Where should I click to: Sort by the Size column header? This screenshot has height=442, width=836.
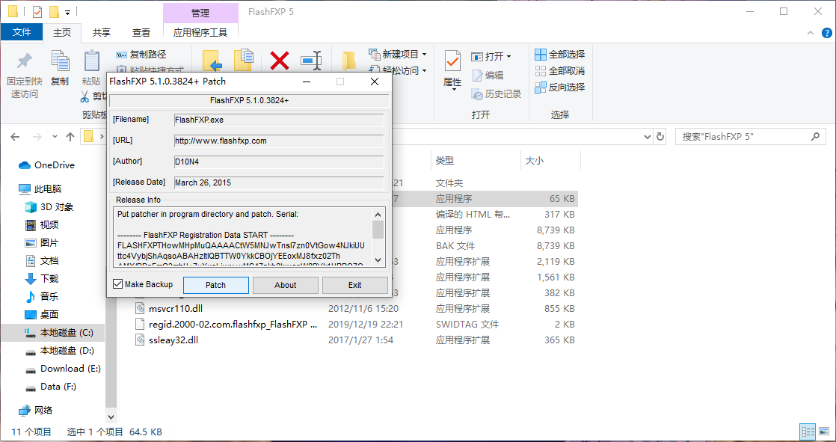click(550, 161)
